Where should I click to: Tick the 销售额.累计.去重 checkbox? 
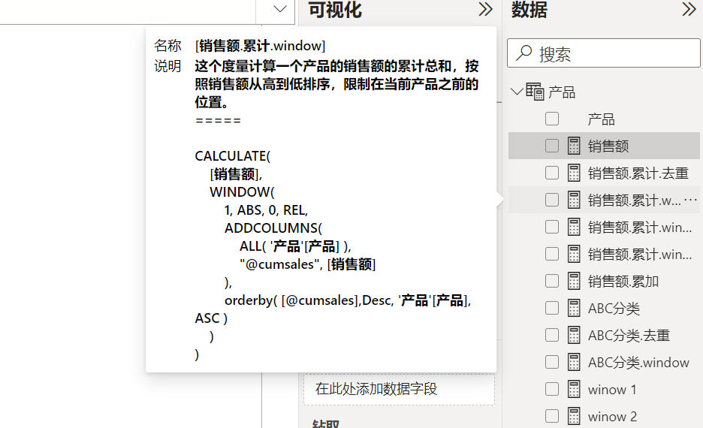click(x=552, y=173)
